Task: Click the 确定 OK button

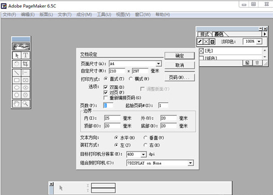Action: coord(180,56)
